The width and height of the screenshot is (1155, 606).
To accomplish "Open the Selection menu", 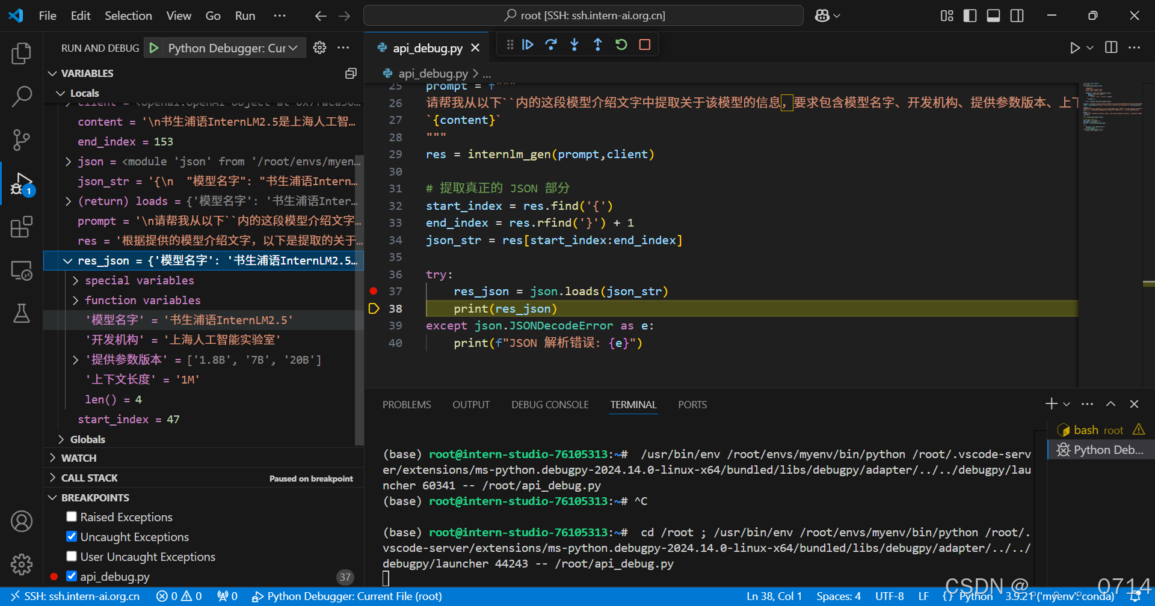I will click(128, 16).
